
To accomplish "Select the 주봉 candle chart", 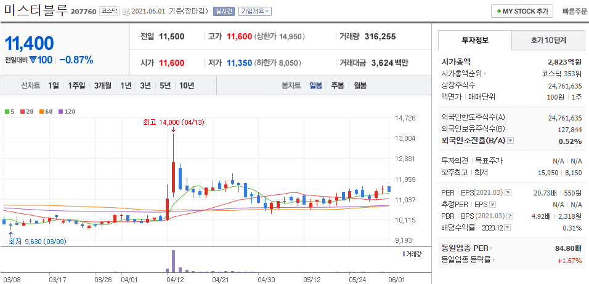I will 338,85.
